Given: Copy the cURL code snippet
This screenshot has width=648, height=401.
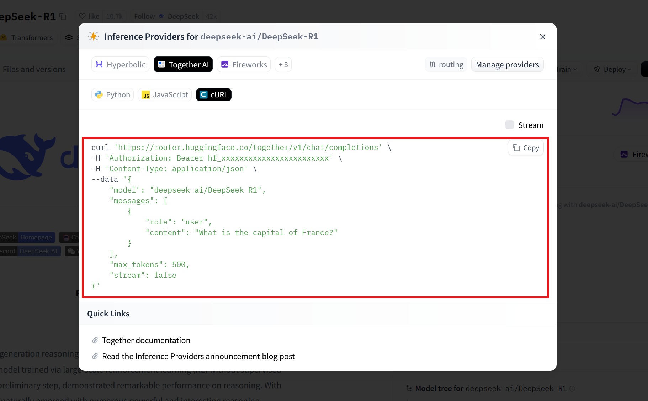Looking at the screenshot, I should click(x=526, y=148).
